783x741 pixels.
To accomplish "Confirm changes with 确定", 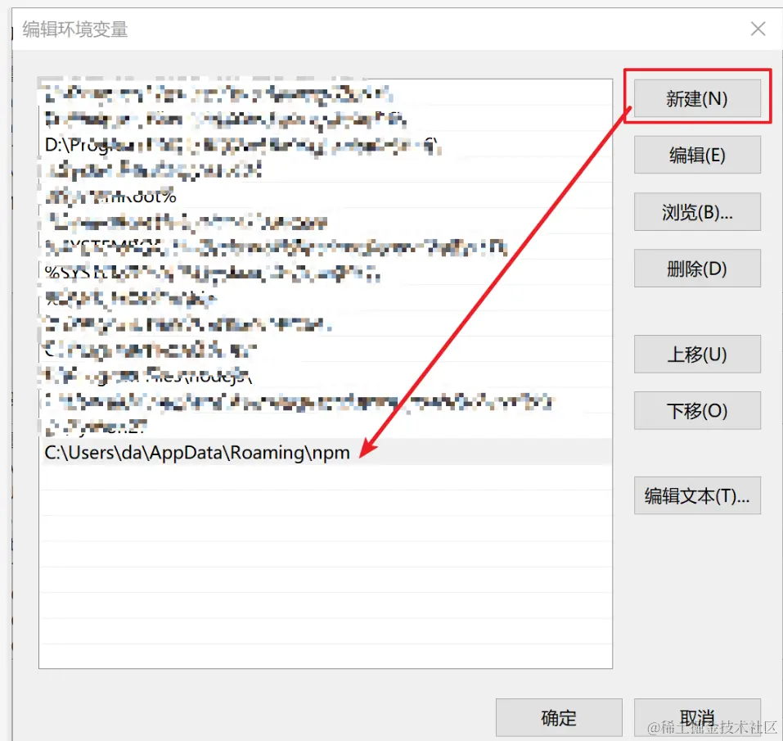I will [x=559, y=717].
